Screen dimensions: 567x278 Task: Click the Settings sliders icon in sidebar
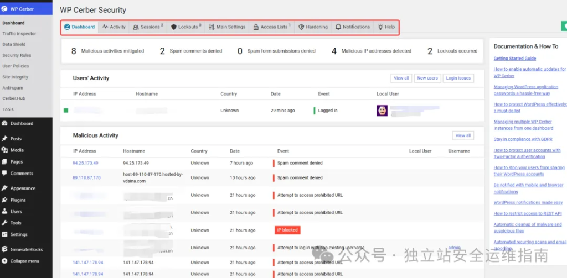4,235
